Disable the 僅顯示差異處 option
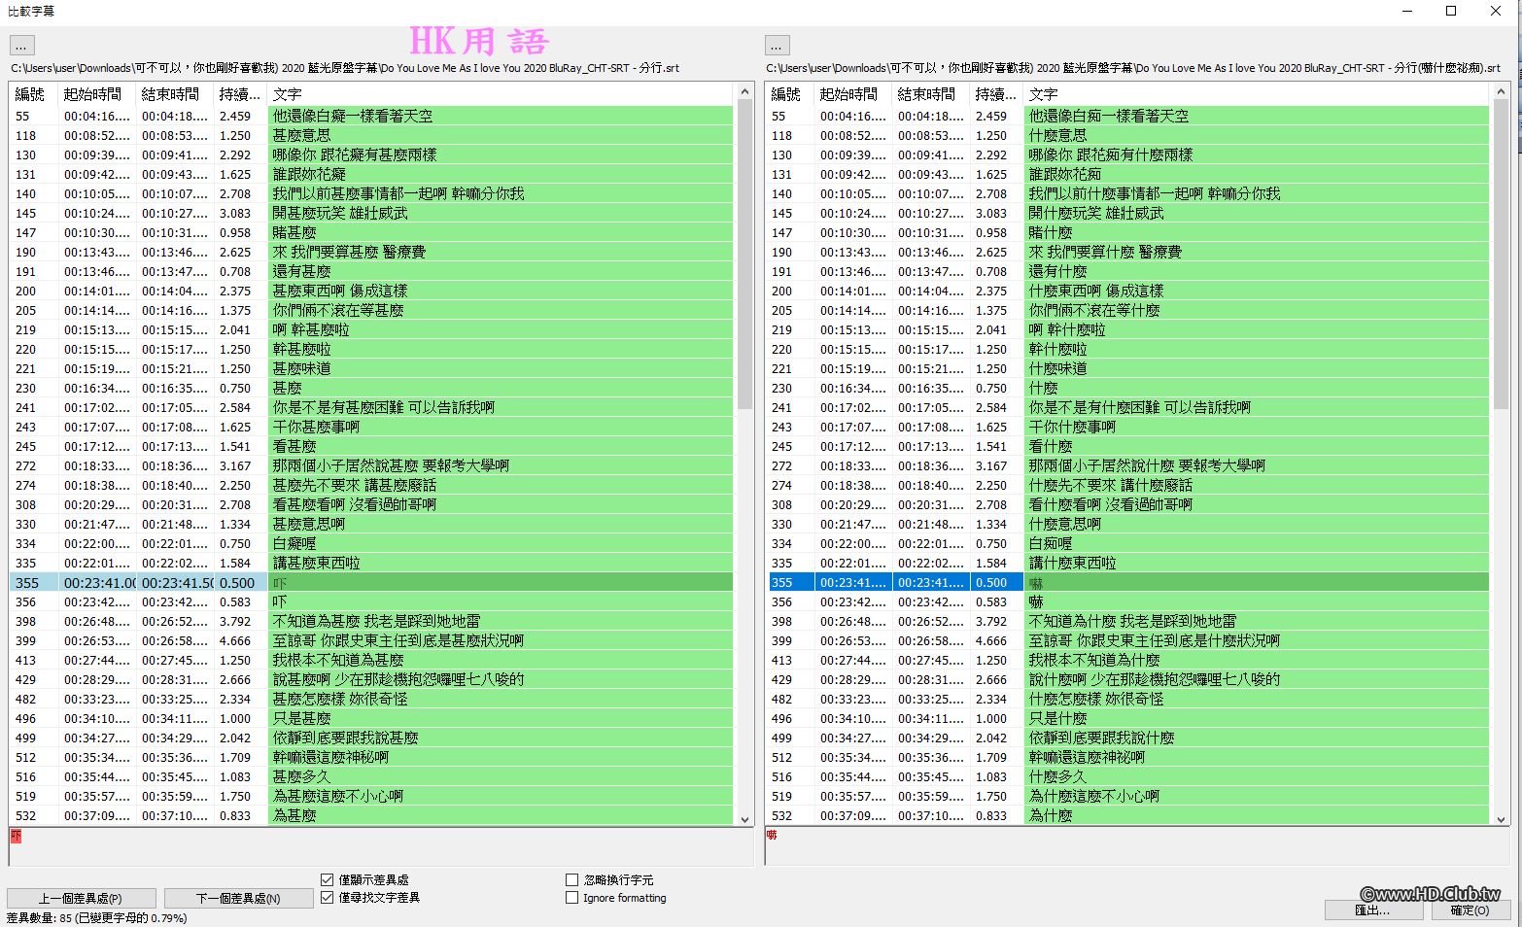1522x927 pixels. coord(328,879)
